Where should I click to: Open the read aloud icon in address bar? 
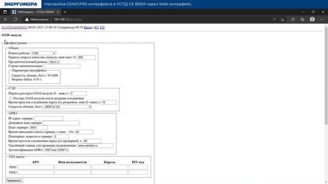point(274,19)
